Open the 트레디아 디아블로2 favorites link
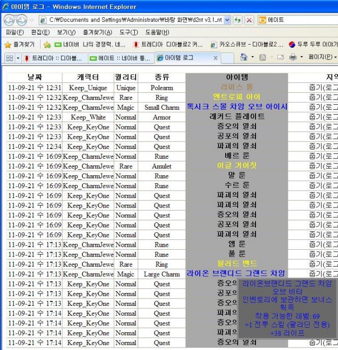The height and width of the screenshot is (350, 338). point(168,45)
